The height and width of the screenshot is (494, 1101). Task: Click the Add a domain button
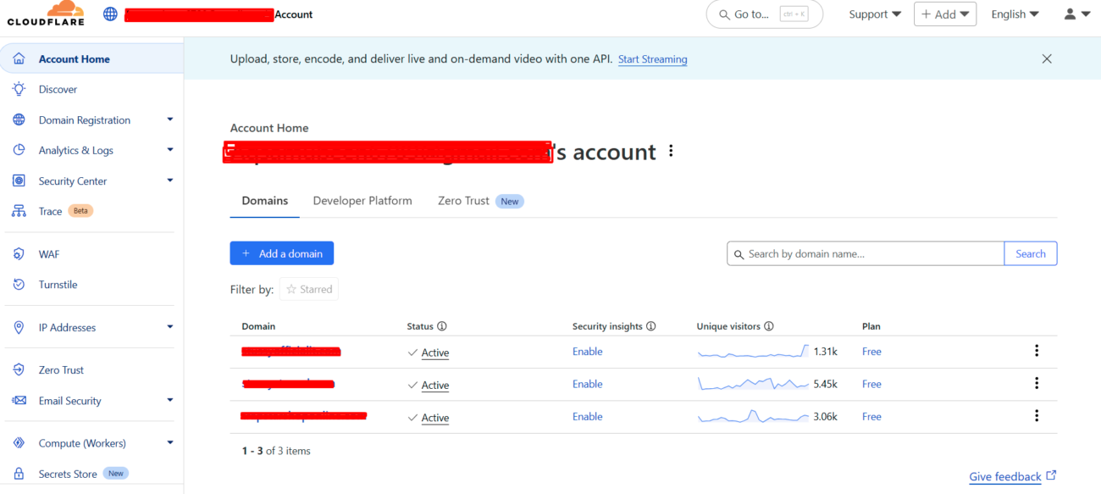click(x=282, y=253)
